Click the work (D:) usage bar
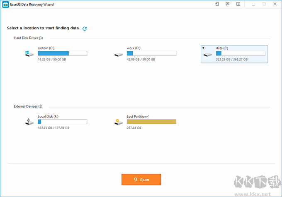Screen dimensions: 282x197 pos(151,53)
